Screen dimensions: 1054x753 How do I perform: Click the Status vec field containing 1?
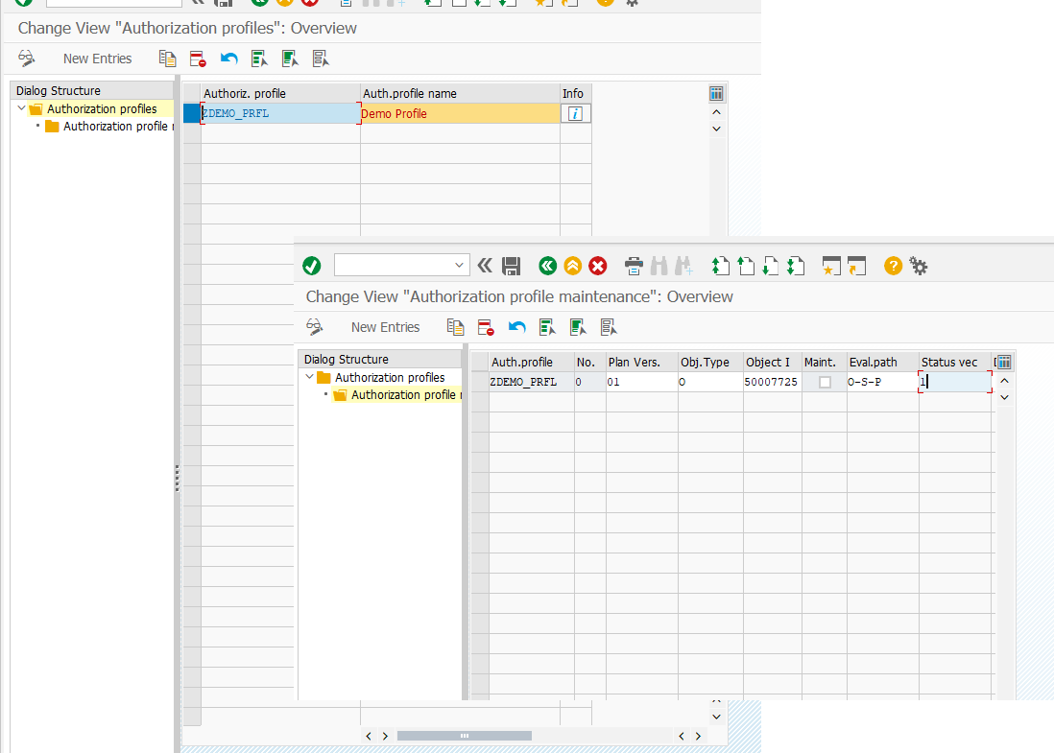click(x=954, y=382)
